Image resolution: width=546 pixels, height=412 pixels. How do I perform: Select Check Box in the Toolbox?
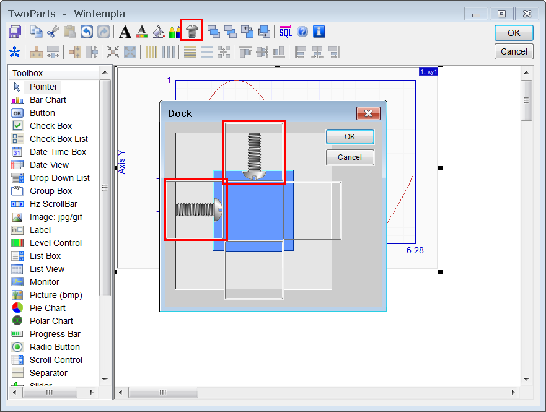click(x=50, y=126)
